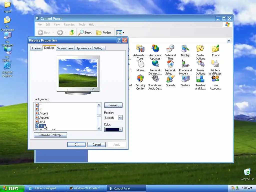Open the Favorites menu
This screenshot has height=192, width=256.
(69, 24)
